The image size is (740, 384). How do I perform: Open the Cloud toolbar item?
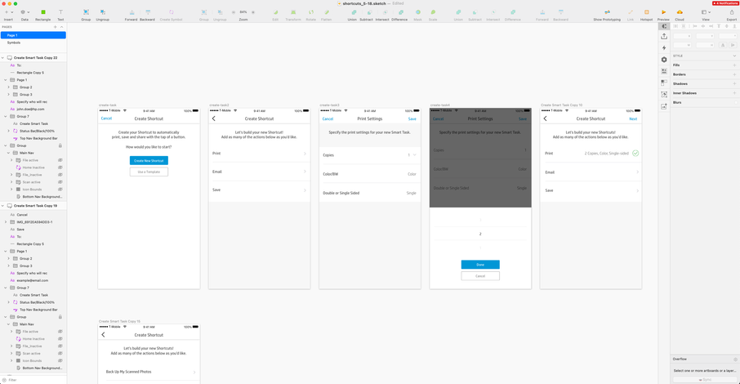pyautogui.click(x=679, y=13)
